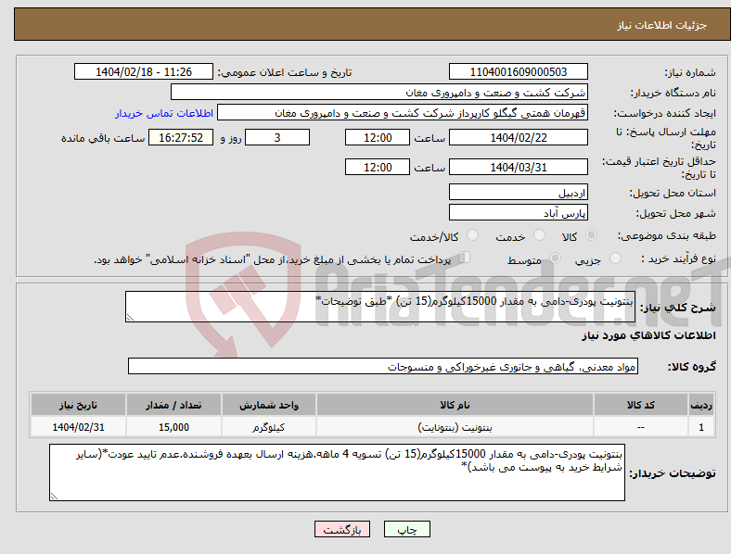Select the کالا radio button
Screen dimensions: 731x554
591,235
